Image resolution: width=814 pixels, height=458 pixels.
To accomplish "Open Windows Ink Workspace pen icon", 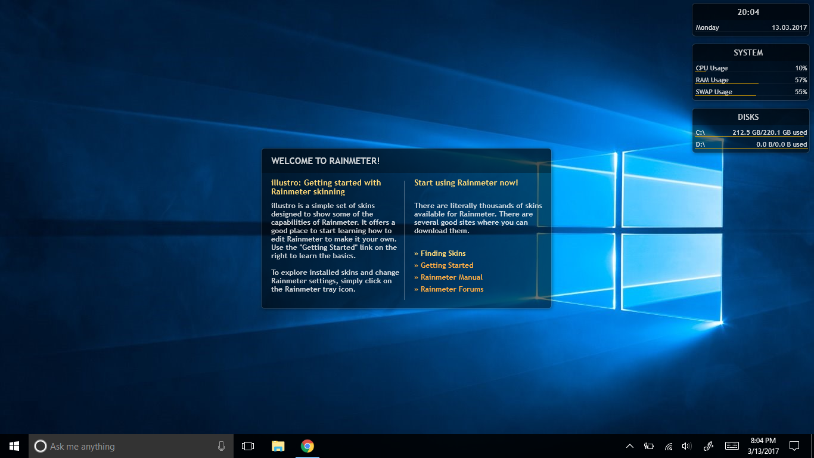I will coord(709,446).
